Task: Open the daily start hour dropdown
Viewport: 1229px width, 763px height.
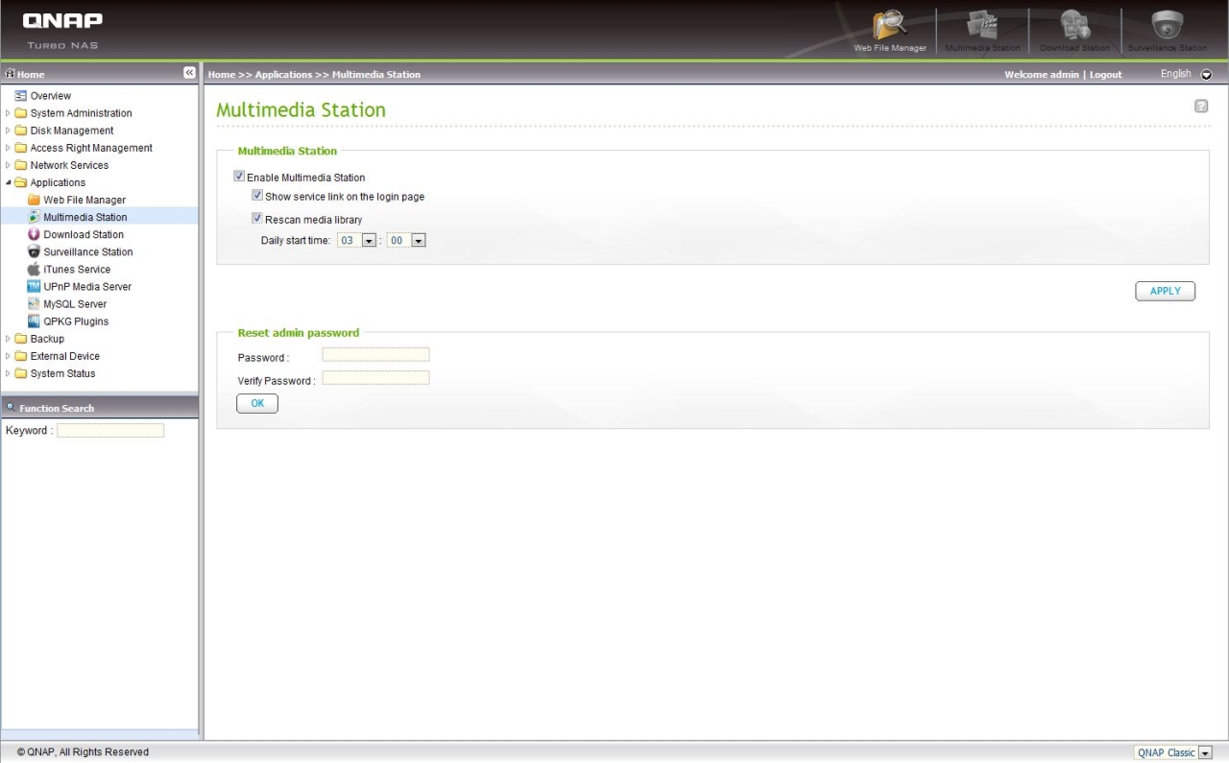Action: click(369, 241)
